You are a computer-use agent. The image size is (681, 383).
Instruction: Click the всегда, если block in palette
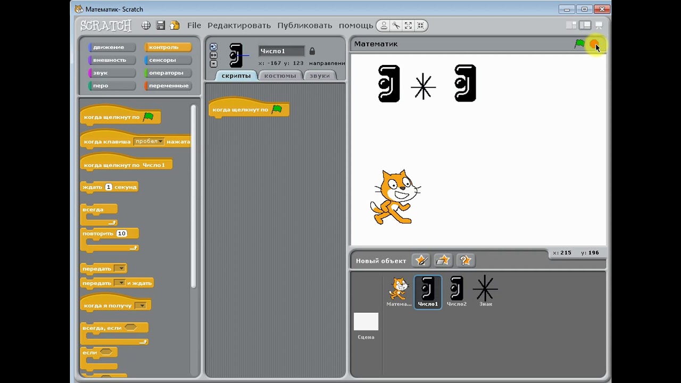[x=114, y=334]
